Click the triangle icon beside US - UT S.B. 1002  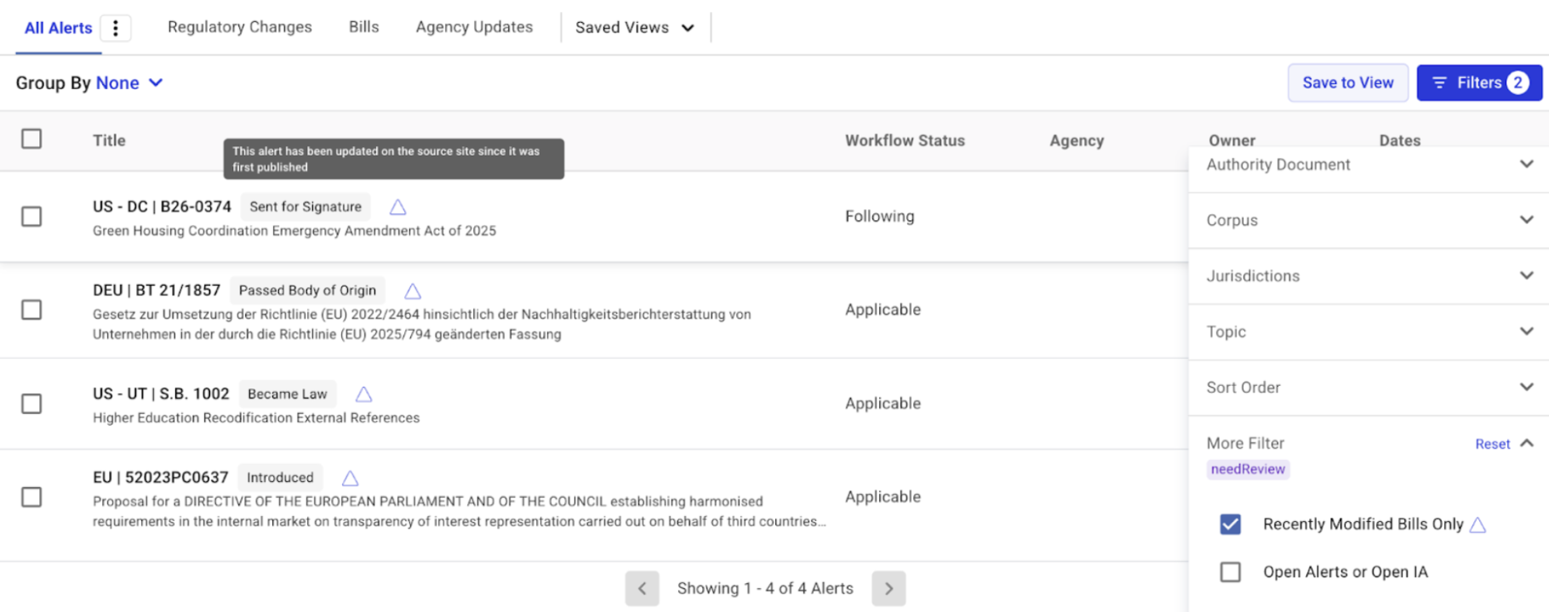tap(363, 394)
